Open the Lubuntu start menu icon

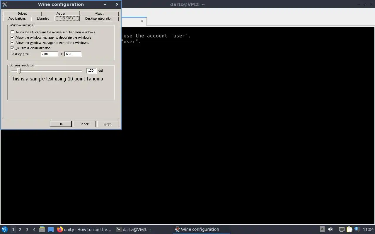pyautogui.click(x=4, y=230)
